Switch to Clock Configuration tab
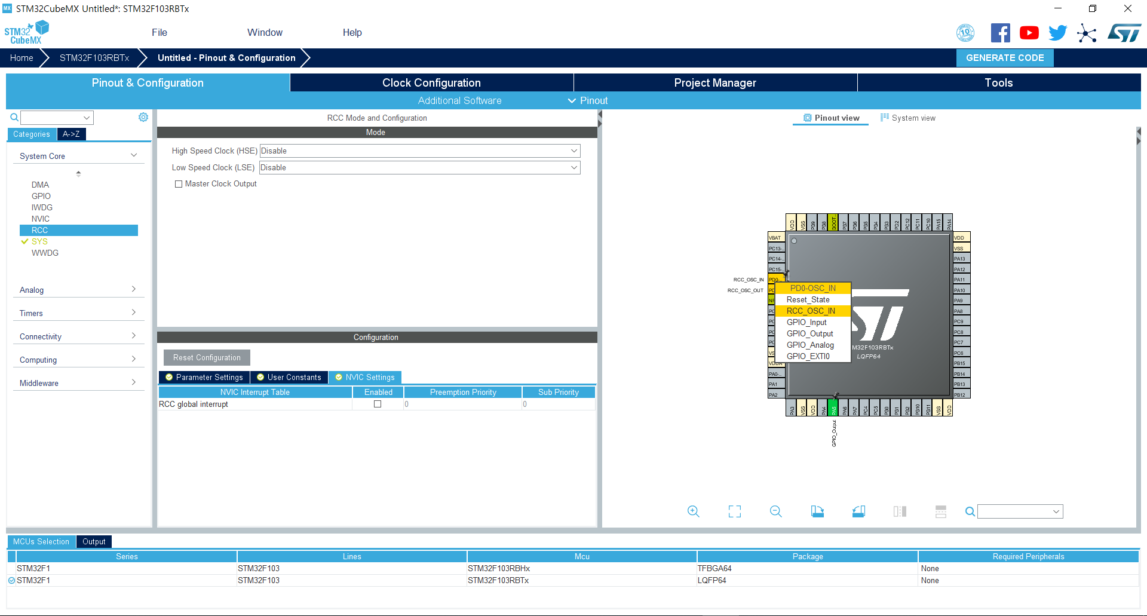Screen dimensions: 1147x616 [x=431, y=82]
